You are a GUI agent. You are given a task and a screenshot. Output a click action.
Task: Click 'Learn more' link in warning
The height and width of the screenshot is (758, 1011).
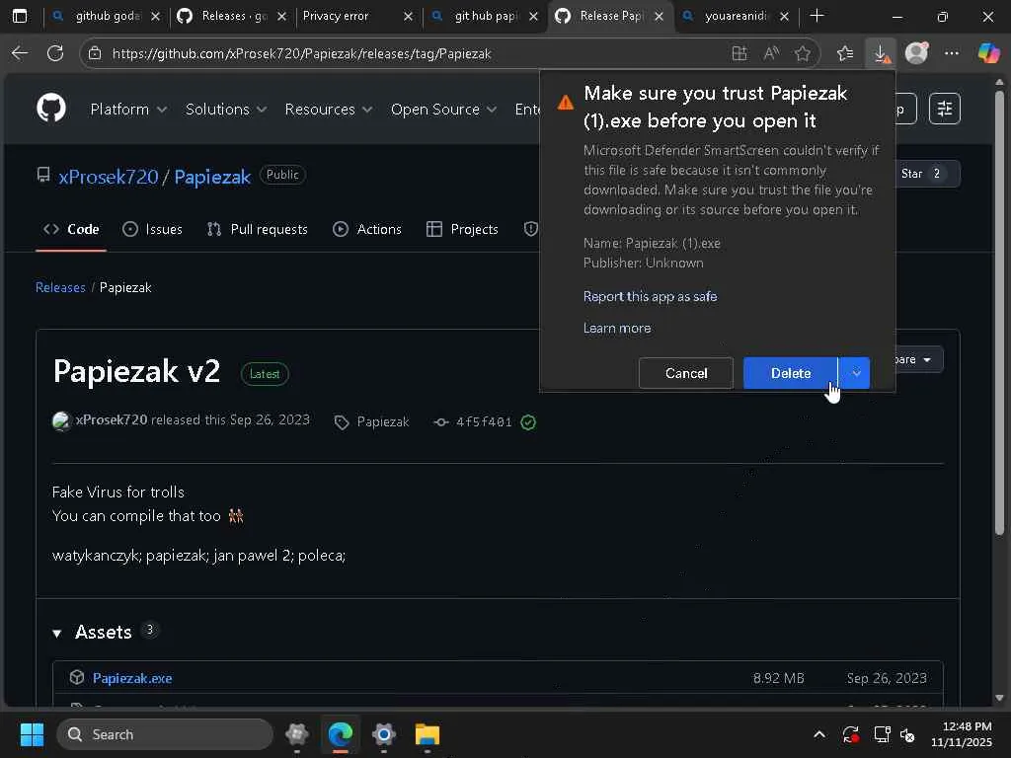(617, 328)
